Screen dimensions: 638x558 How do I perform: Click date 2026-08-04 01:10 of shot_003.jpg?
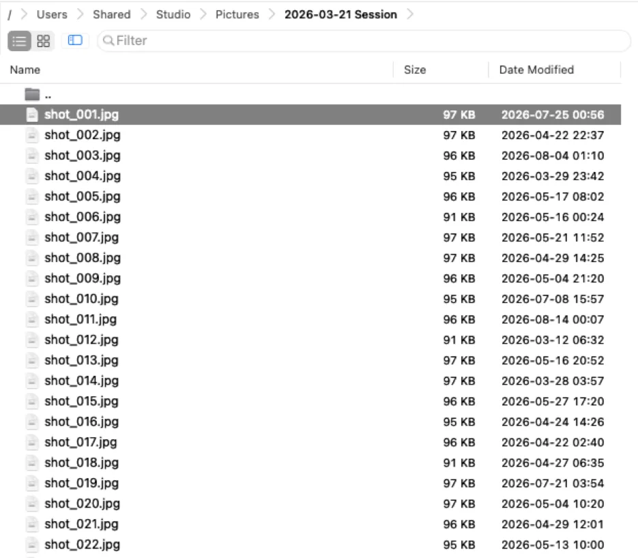coord(553,156)
